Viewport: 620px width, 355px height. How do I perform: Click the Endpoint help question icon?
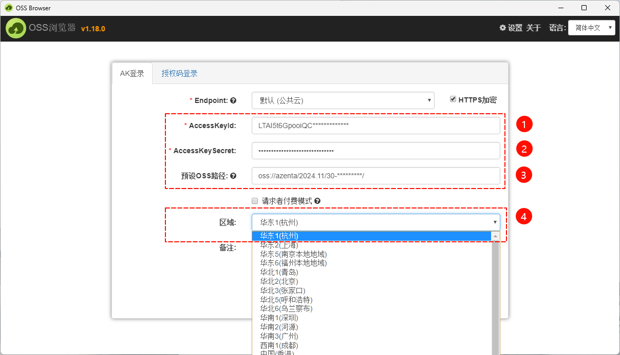(x=233, y=100)
